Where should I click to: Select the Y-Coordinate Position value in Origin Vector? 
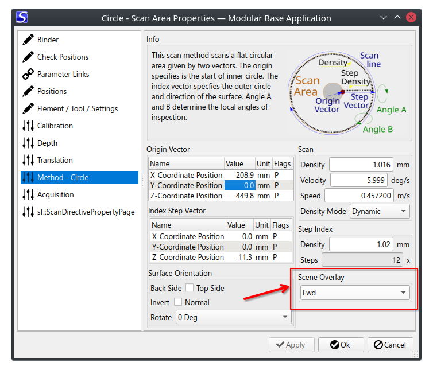click(x=239, y=185)
